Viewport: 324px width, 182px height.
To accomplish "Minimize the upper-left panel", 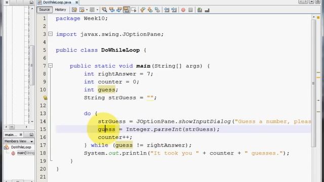I will tap(31, 2).
